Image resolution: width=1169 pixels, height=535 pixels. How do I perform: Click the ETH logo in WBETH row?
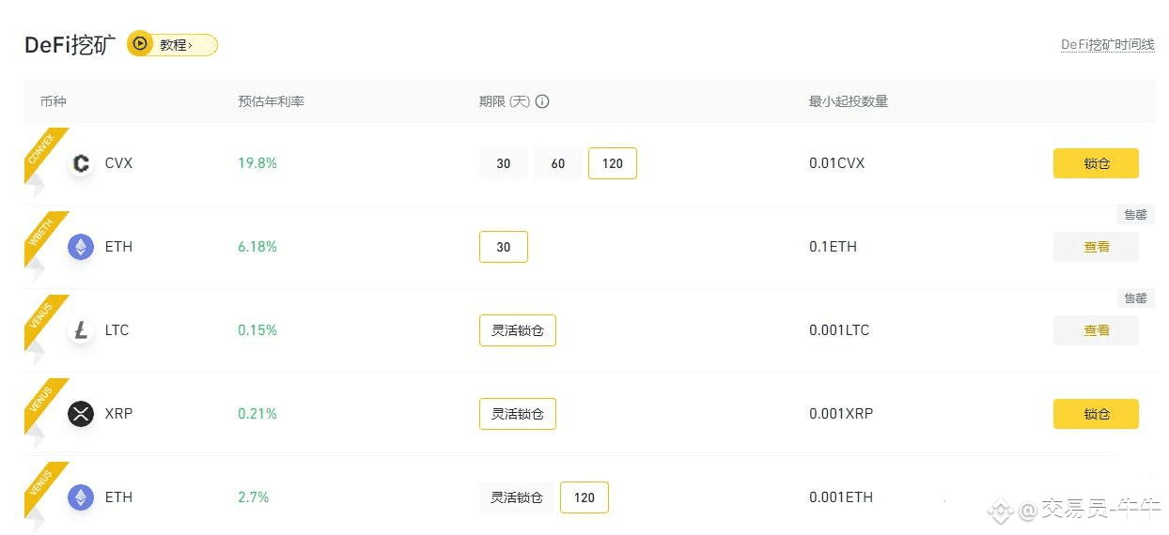click(81, 247)
